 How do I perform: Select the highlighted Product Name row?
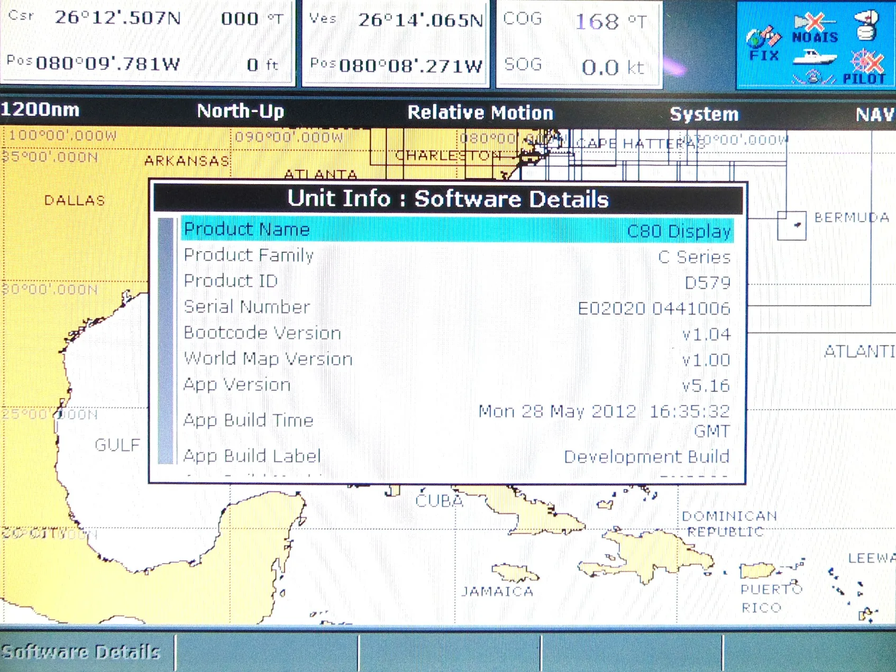pos(458,230)
